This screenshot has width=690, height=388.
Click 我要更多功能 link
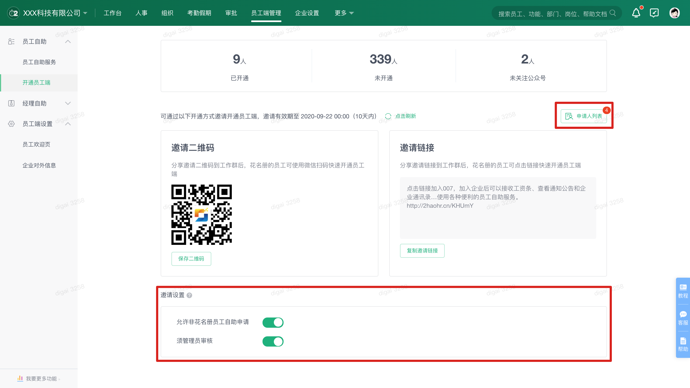(42, 379)
